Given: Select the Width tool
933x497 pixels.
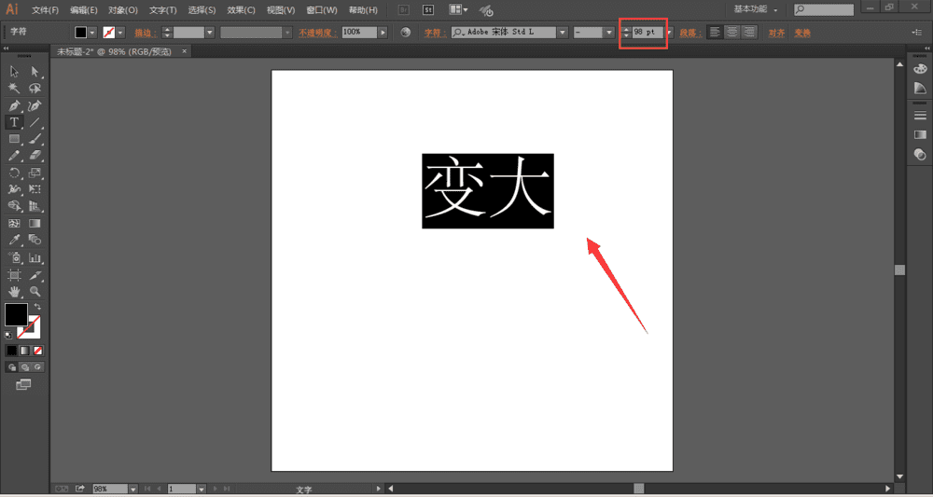Looking at the screenshot, I should pyautogui.click(x=14, y=189).
